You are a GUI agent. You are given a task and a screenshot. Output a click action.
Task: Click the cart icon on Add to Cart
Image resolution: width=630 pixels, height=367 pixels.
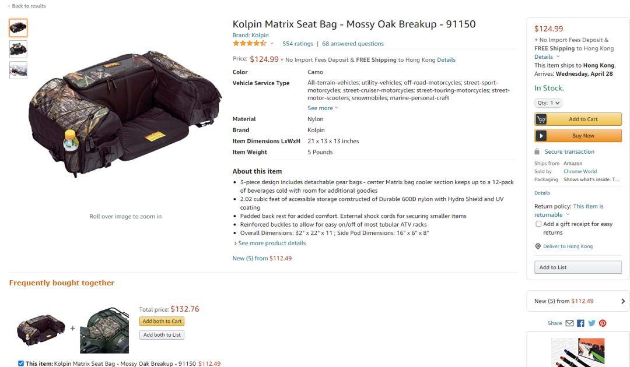click(x=541, y=119)
